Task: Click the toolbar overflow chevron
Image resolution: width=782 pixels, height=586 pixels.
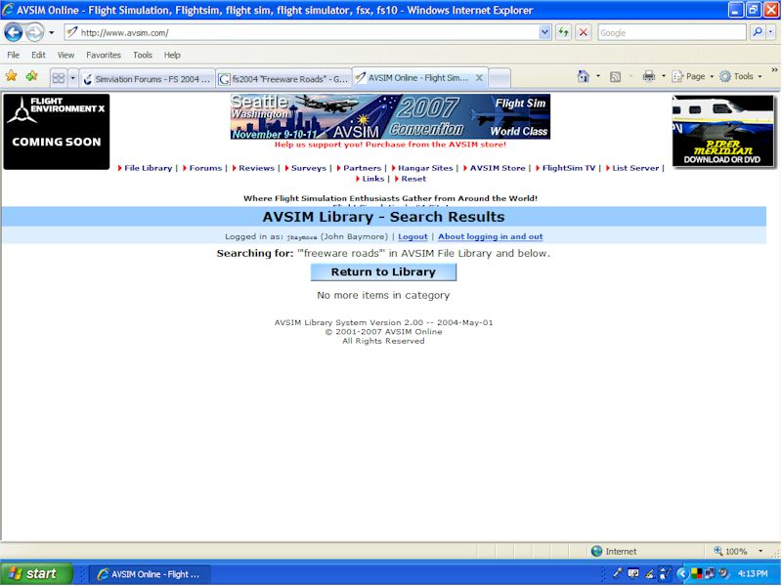Action: coord(774,70)
